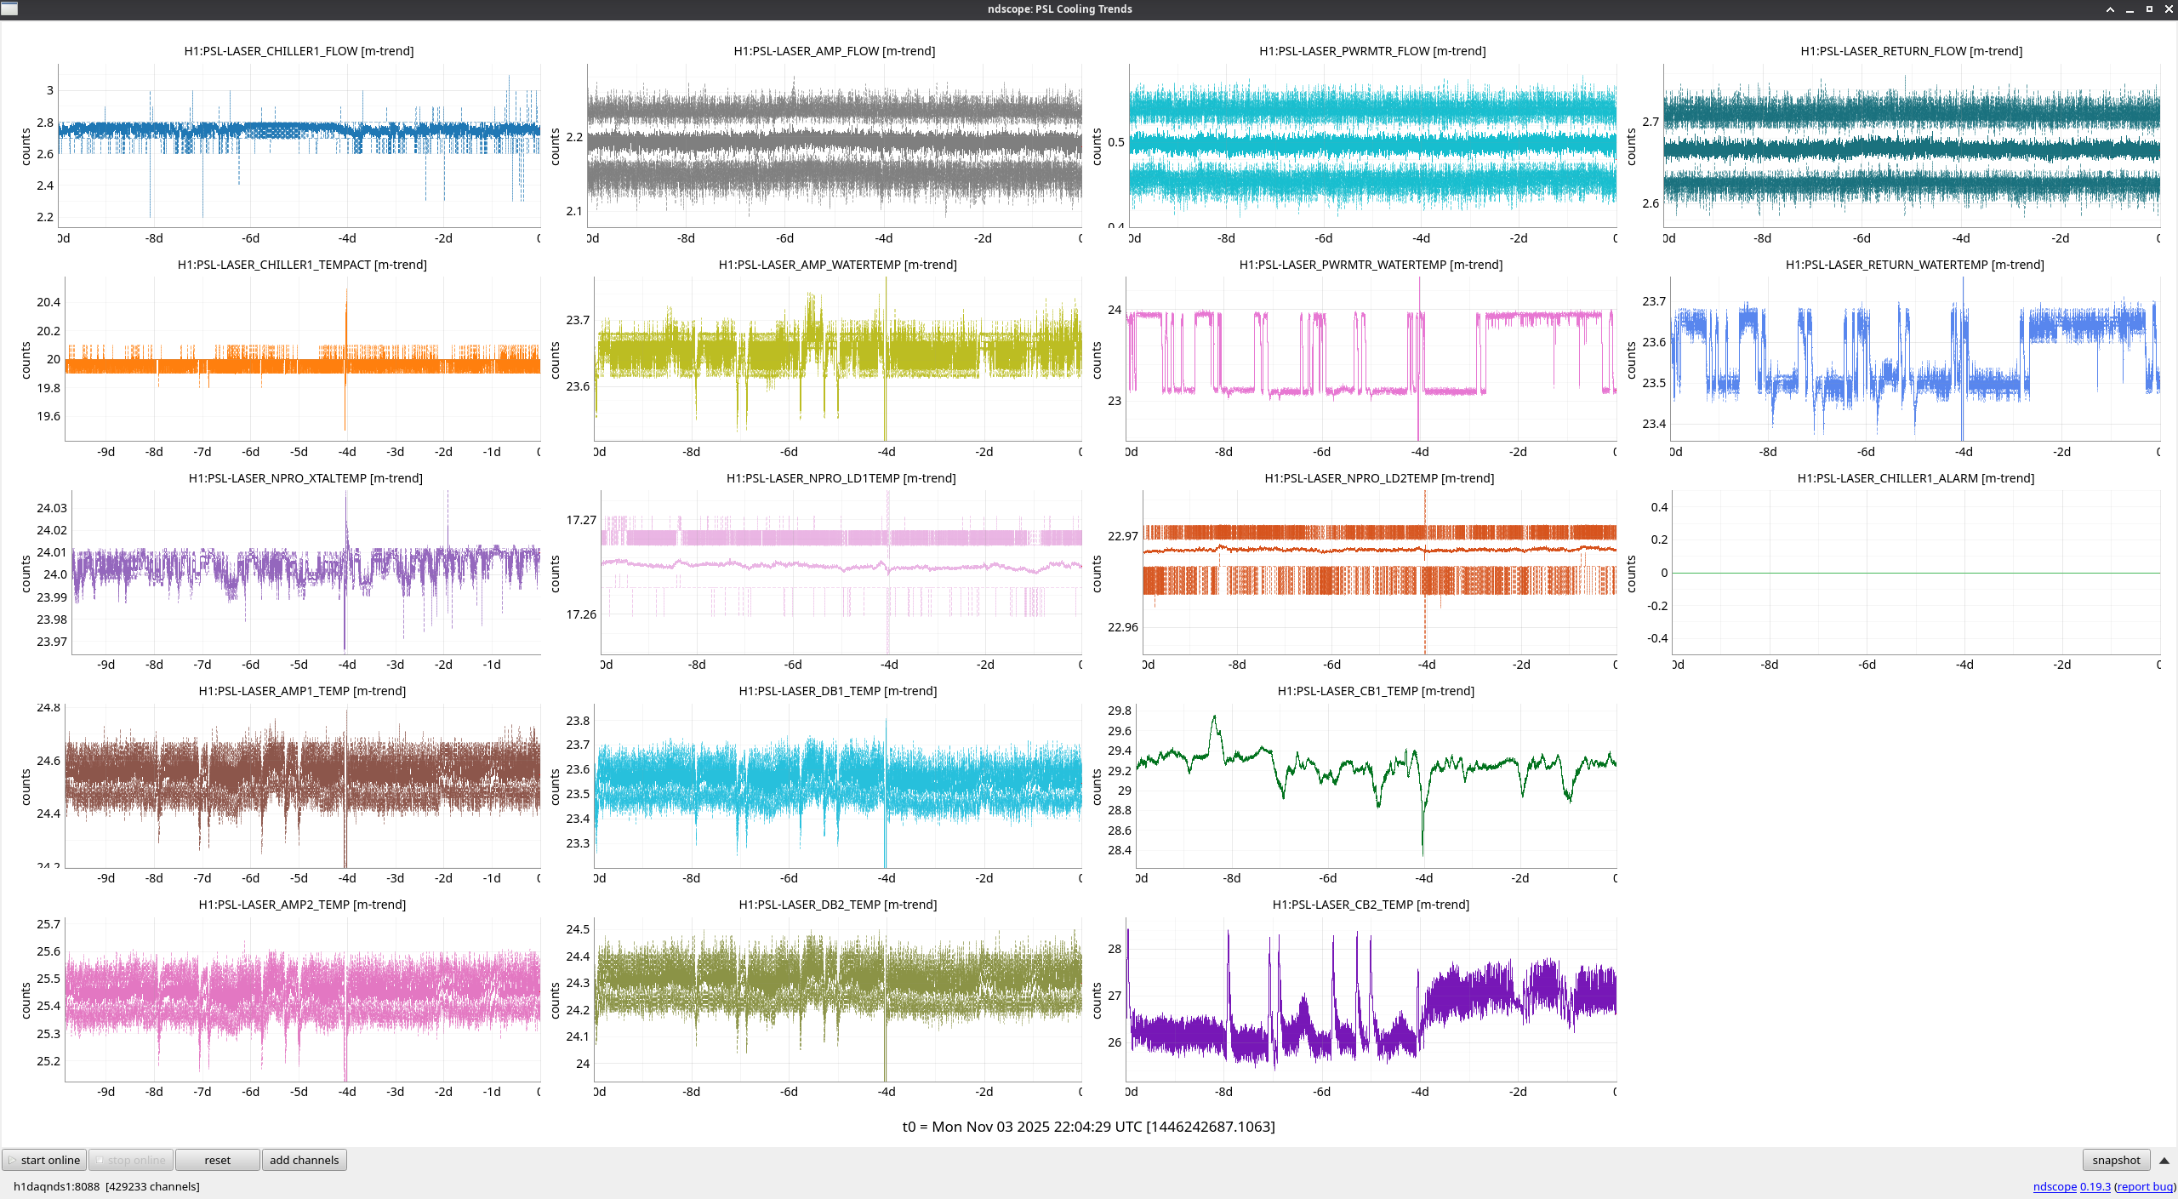Click the H1:PSL-LASER_CB2_TEMP purple plot
Image resolution: width=2178 pixels, height=1199 pixels.
pyautogui.click(x=1370, y=998)
